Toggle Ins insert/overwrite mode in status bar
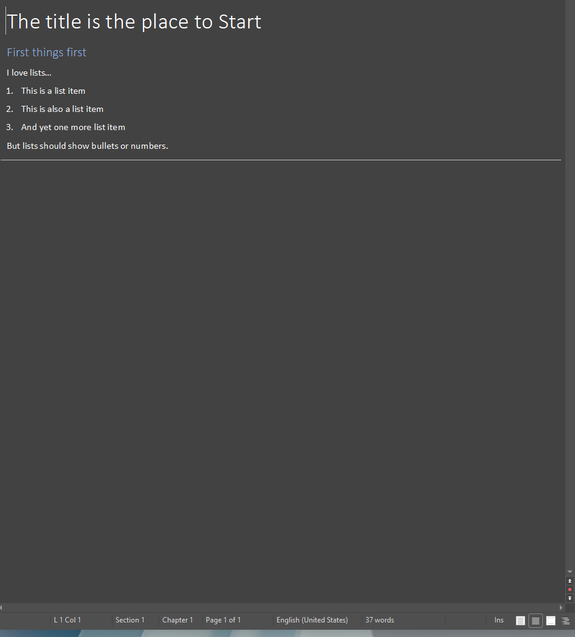This screenshot has width=575, height=637. click(x=499, y=620)
